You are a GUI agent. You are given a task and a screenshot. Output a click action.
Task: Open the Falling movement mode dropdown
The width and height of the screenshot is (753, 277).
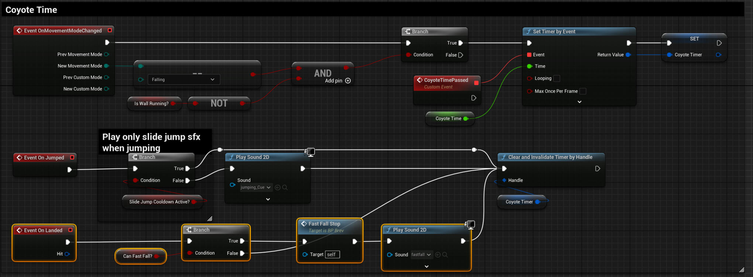(x=183, y=80)
